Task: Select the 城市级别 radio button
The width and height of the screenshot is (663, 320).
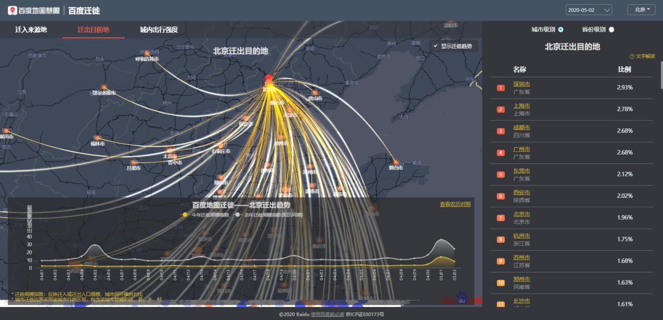Action: 561,29
